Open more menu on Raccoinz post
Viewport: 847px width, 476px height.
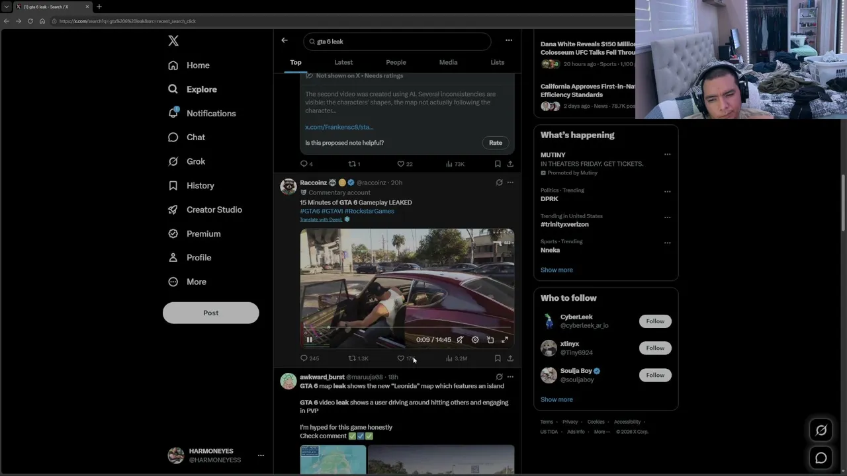(510, 182)
